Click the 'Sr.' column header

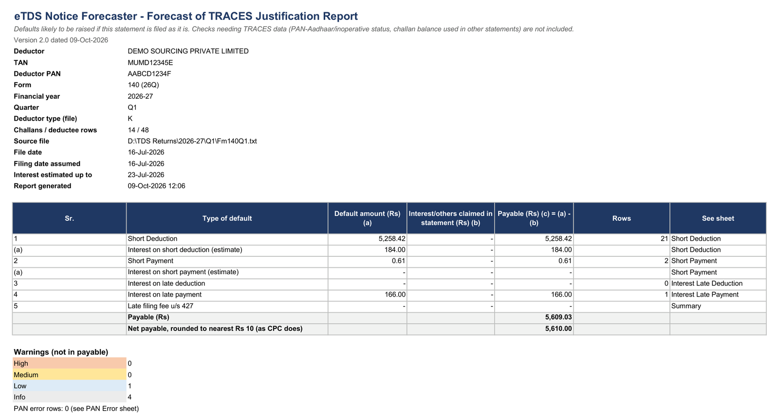pos(69,218)
